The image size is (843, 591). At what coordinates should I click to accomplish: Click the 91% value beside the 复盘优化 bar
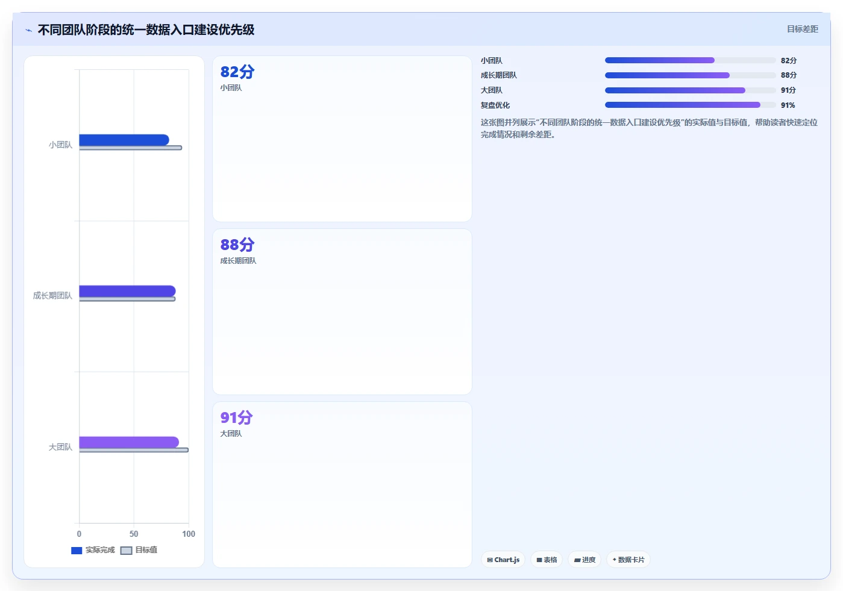tap(788, 105)
